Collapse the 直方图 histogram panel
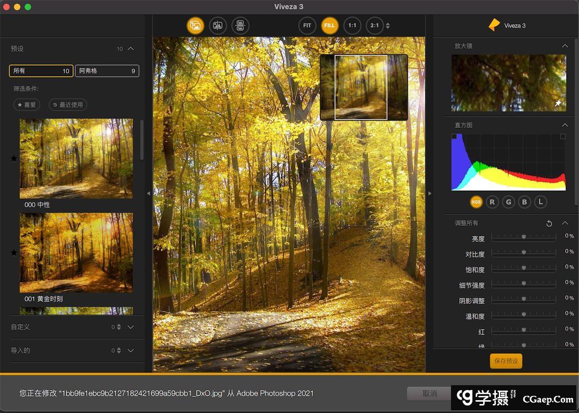The image size is (579, 413). click(x=565, y=125)
